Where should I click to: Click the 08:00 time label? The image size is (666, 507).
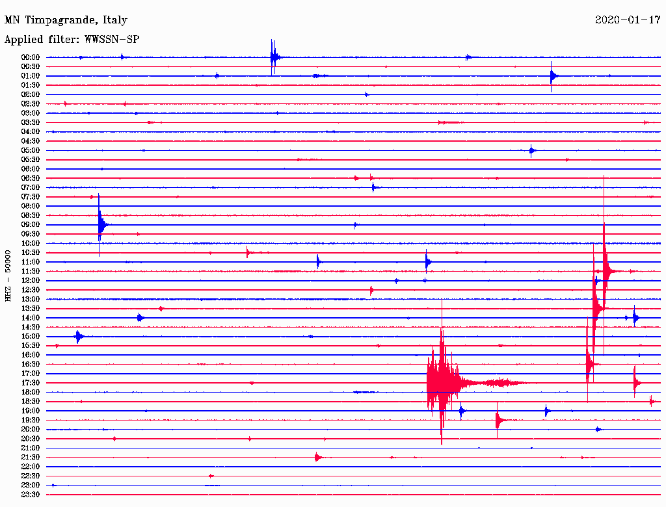tap(31, 206)
